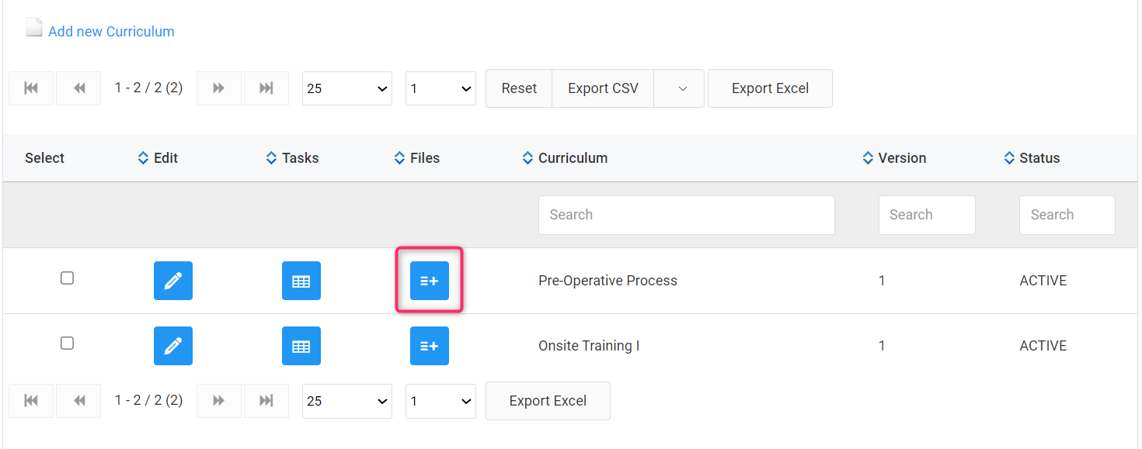The image size is (1142, 449).
Task: Open edit pencil for Onsite Training I
Action: click(173, 346)
